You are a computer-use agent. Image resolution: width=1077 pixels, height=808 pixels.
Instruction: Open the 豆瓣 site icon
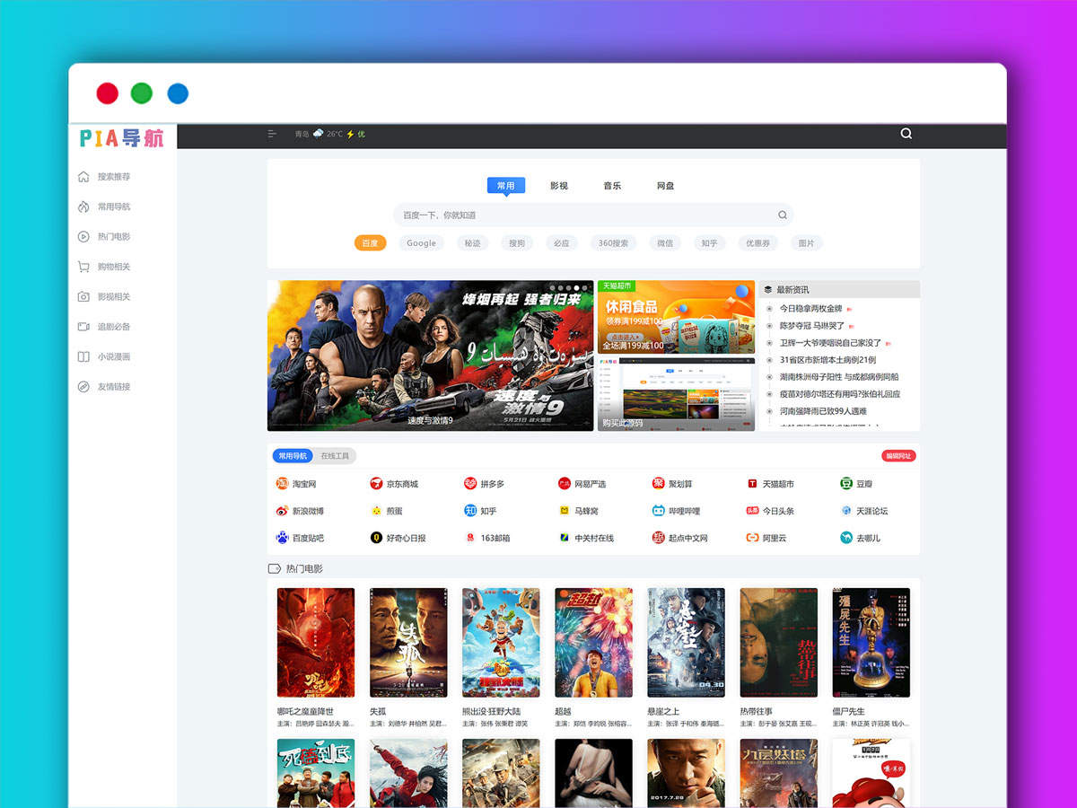click(845, 484)
